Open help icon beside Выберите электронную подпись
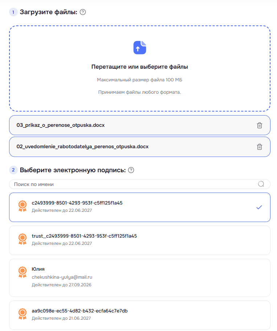277x331 pixels. (x=131, y=170)
